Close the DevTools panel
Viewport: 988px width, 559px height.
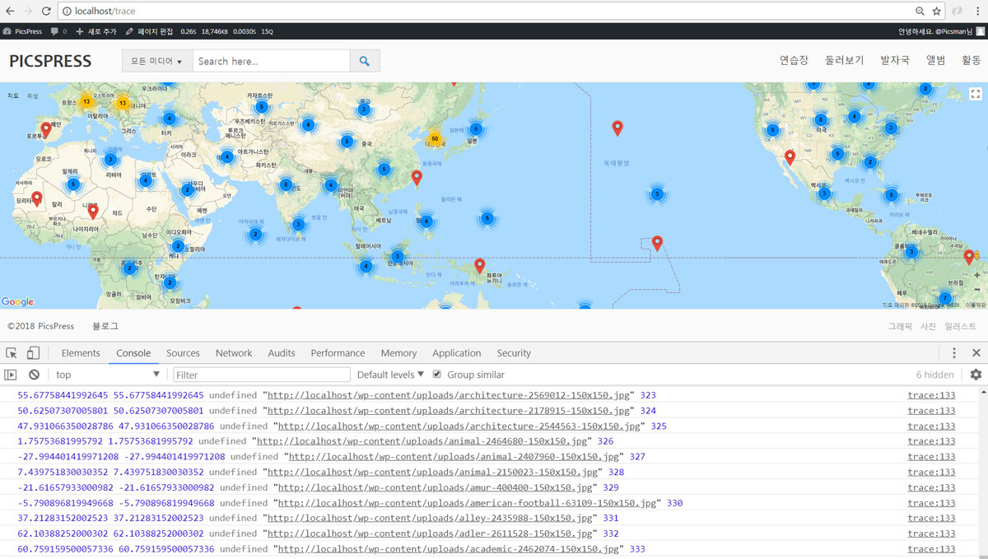[x=976, y=353]
